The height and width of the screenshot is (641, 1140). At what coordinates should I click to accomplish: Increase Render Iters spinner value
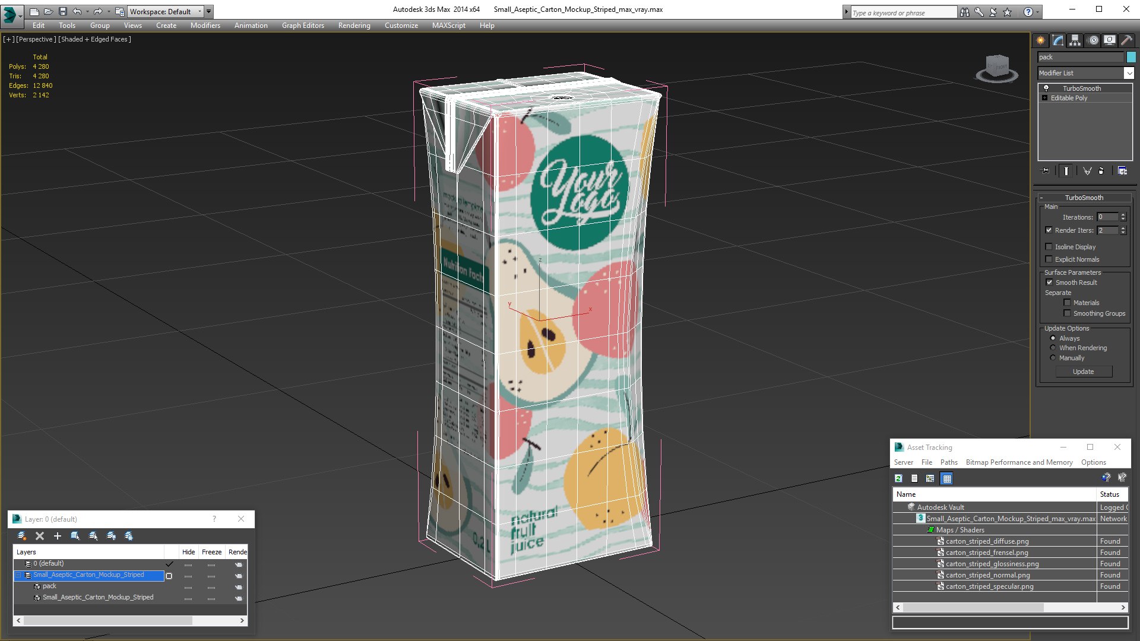click(x=1123, y=228)
